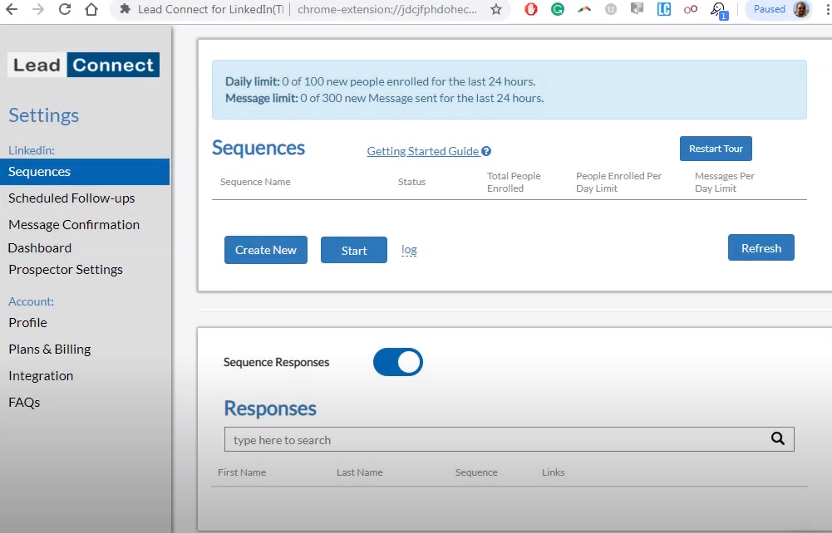This screenshot has width=832, height=533.
Task: Toggle the Sequence Responses switch
Action: click(x=398, y=362)
